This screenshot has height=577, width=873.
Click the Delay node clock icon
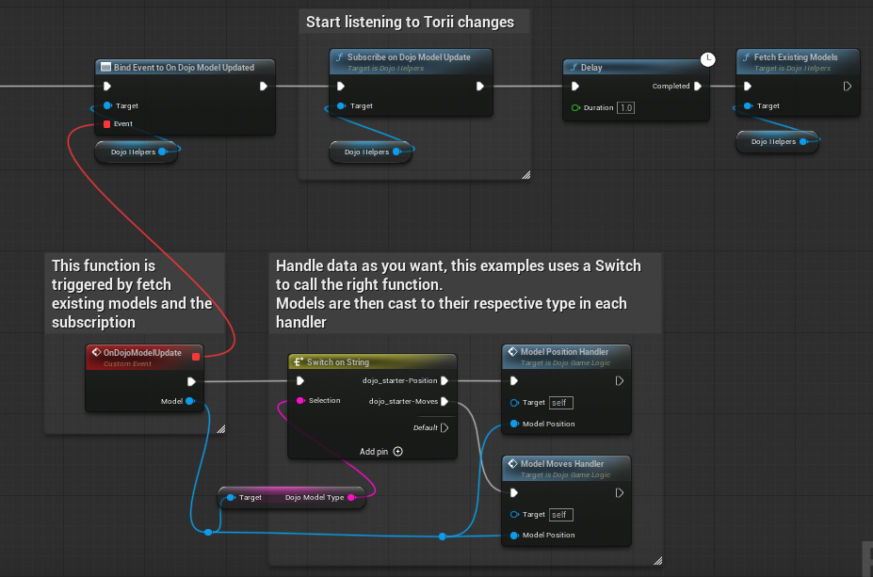click(707, 59)
